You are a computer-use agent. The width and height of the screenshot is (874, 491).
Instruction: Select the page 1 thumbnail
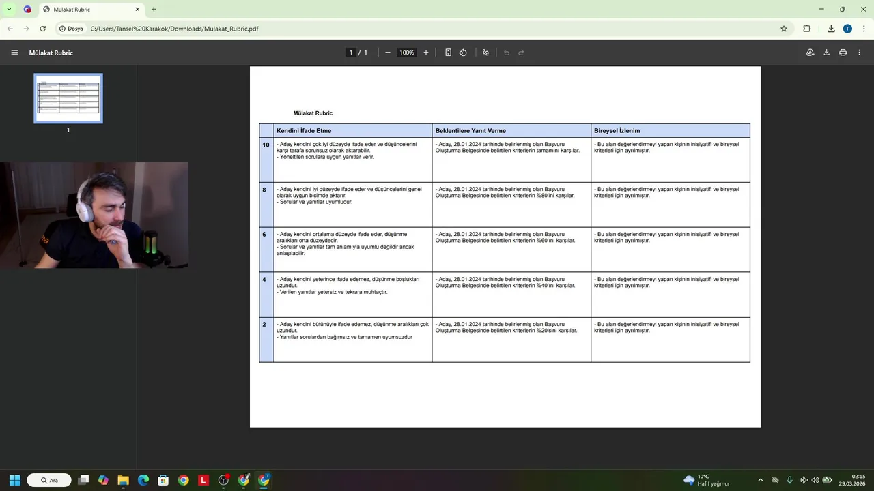click(x=68, y=98)
